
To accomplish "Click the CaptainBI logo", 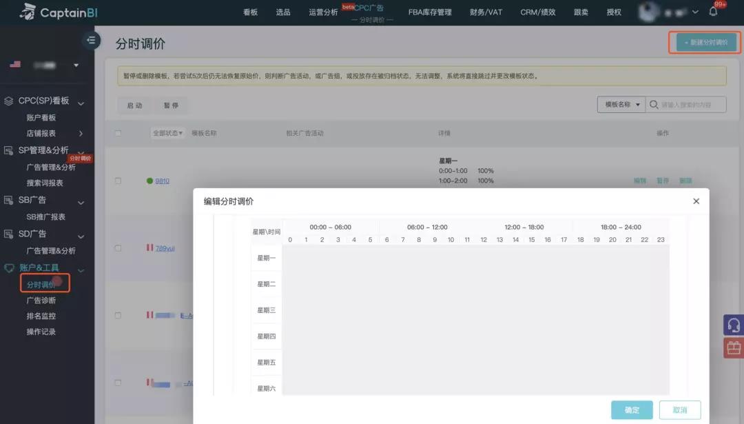I will click(x=59, y=12).
